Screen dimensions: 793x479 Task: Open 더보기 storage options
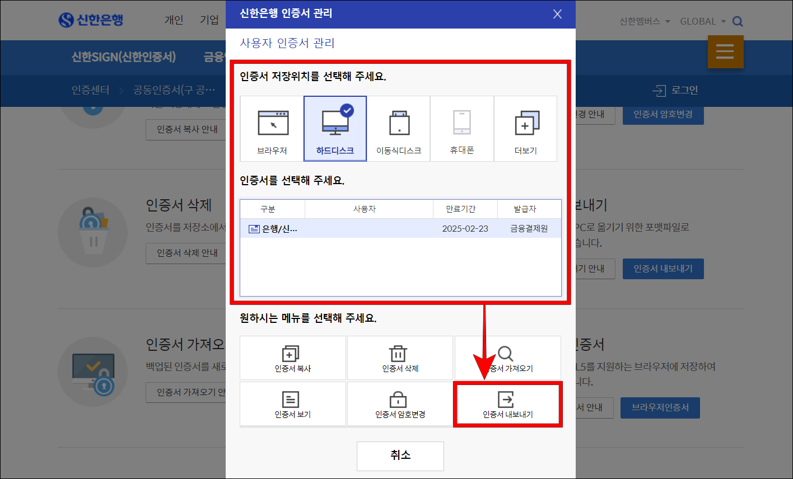pos(525,128)
